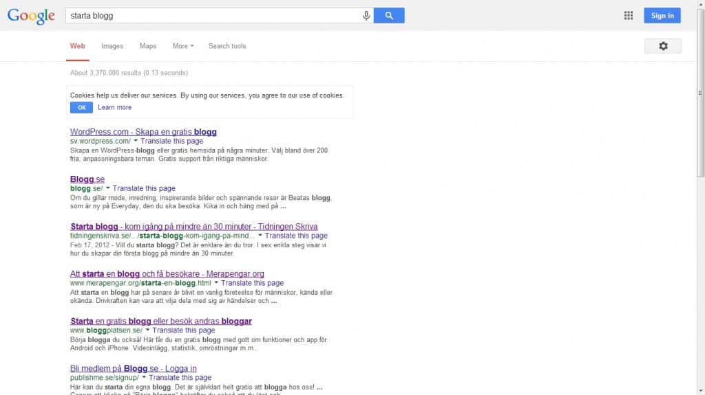The width and height of the screenshot is (705, 395).
Task: Translate this page for WordPress result
Action: [x=171, y=141]
